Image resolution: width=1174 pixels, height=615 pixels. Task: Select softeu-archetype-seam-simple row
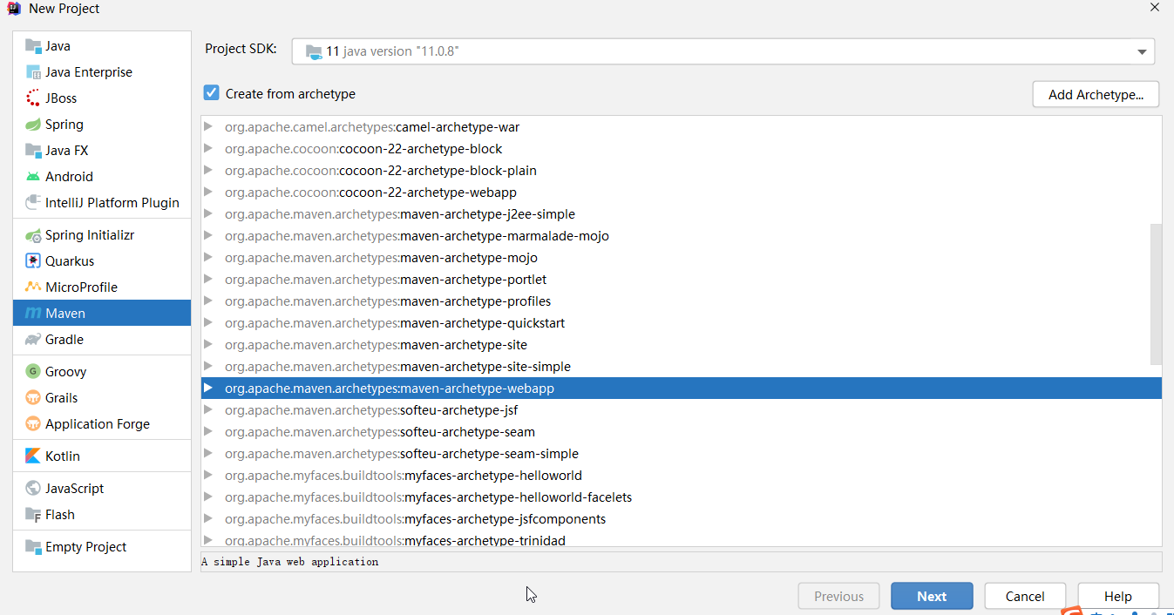point(682,454)
